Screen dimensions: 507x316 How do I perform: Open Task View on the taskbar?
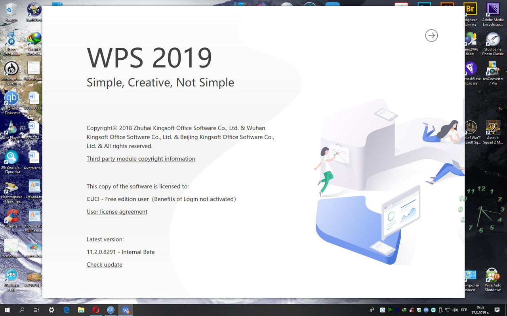pos(36,310)
